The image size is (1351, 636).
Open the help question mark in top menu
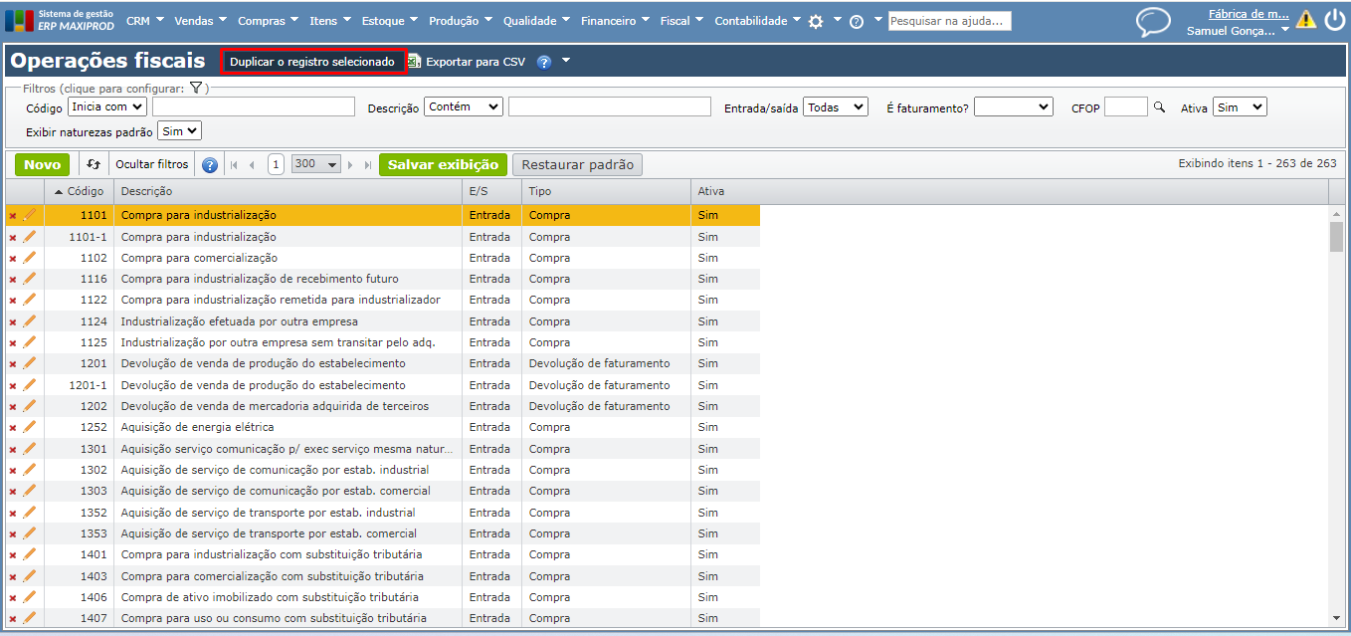(x=857, y=21)
